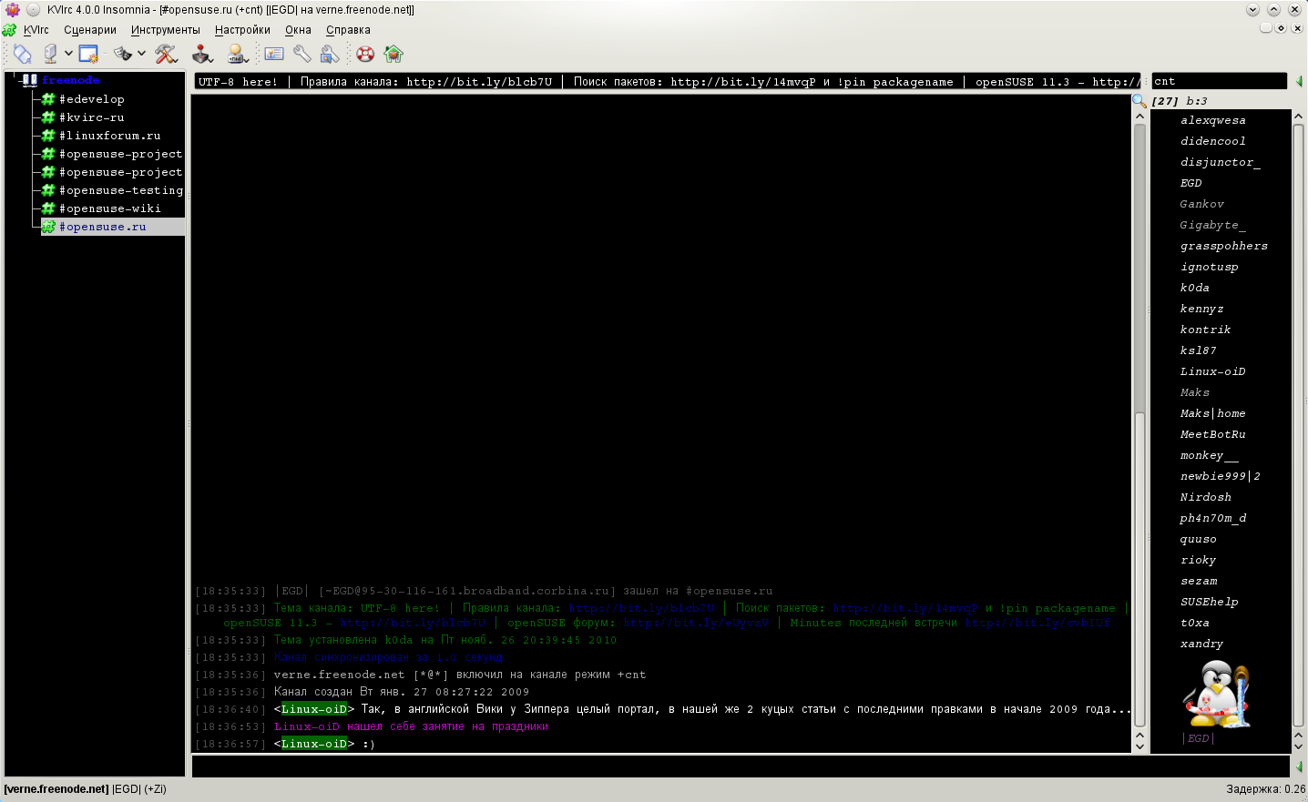Image resolution: width=1308 pixels, height=802 pixels.
Task: Select user newbie999|2 in the nick list
Action: click(1220, 476)
